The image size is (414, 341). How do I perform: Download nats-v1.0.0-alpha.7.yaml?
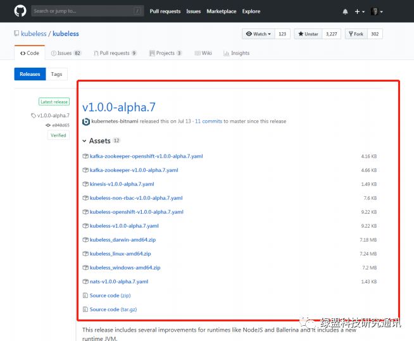coord(119,282)
